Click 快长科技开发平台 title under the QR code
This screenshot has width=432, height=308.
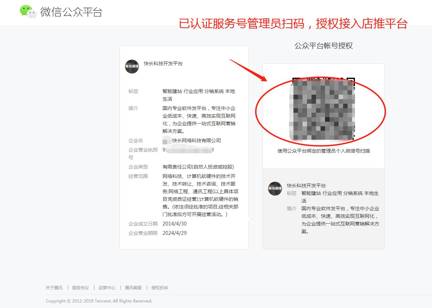tap(306, 186)
